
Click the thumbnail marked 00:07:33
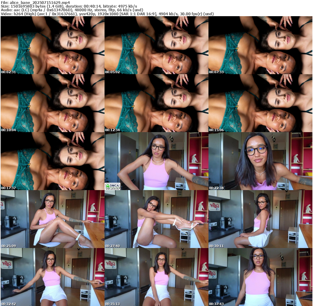[260, 45]
